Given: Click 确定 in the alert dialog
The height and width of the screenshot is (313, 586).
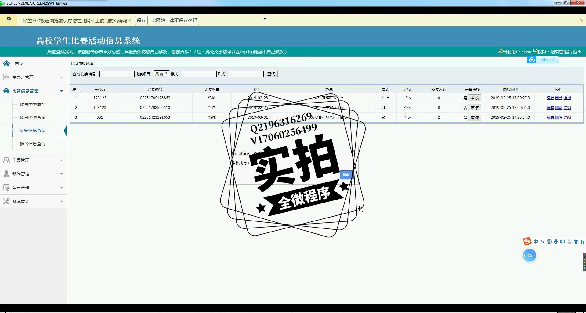Looking at the screenshot, I should point(346,174).
